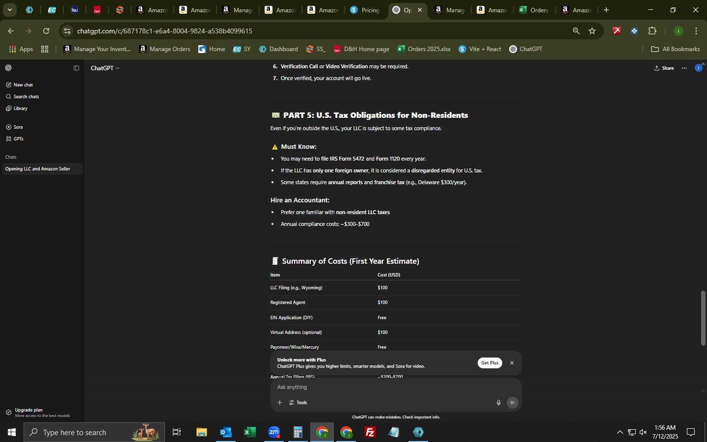Screen dimensions: 707x442
Task: Open the zoom magnifier icon in address bar
Action: click(576, 31)
